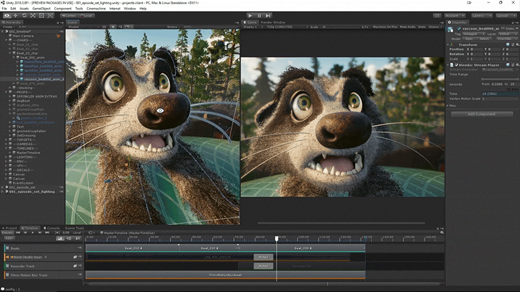520x292 pixels.
Task: Switch to the Project tab
Action: [x=9, y=228]
